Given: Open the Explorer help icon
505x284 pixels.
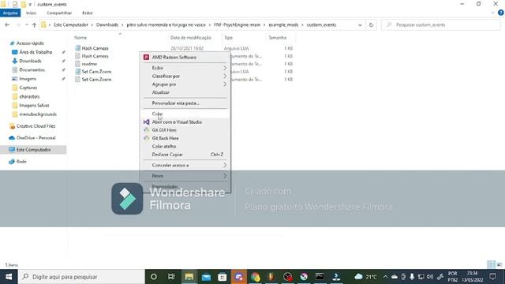Looking at the screenshot, I should [x=500, y=13].
